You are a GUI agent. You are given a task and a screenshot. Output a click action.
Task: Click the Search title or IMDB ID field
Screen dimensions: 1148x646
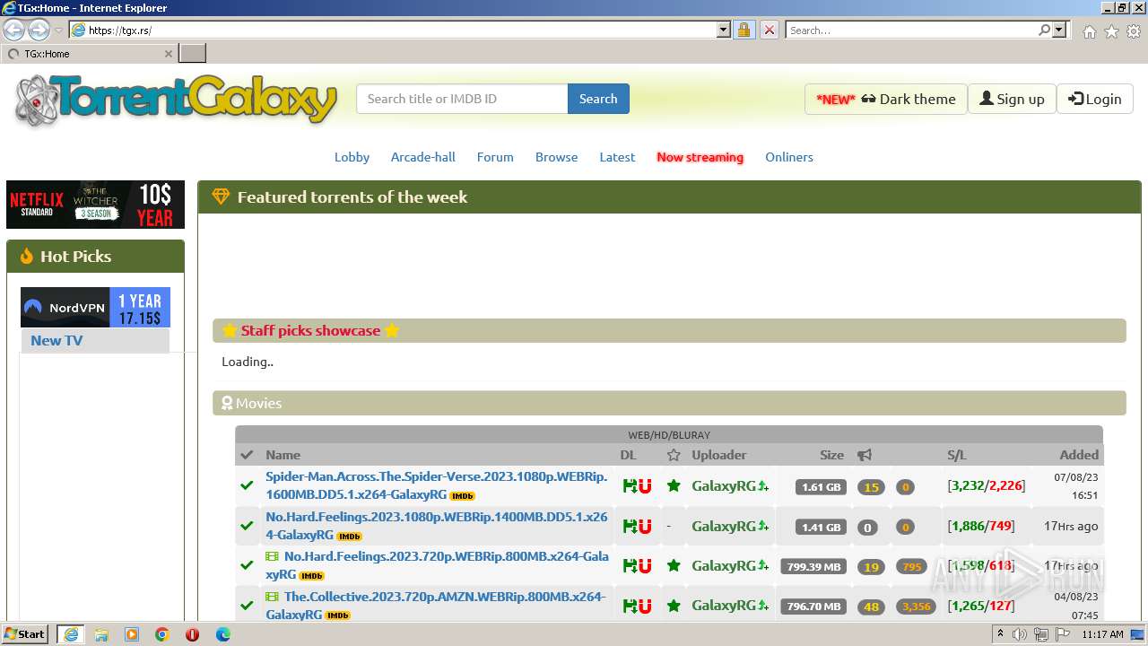[x=462, y=99]
